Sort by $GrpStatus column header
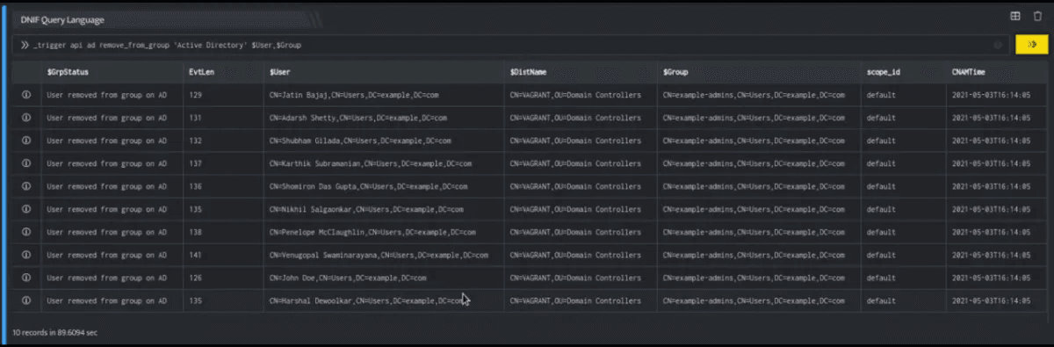Screen dimensions: 1054x347 coord(68,71)
